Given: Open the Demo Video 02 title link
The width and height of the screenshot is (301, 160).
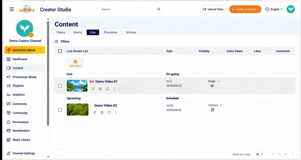Looking at the screenshot, I should 106,105.
